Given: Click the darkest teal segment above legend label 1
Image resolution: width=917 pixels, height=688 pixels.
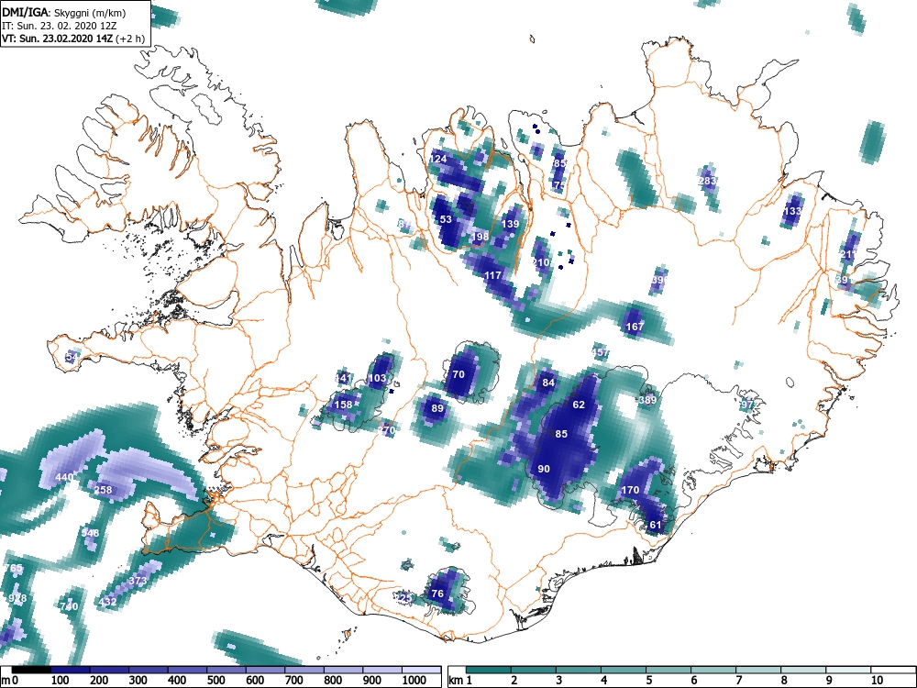Looking at the screenshot, I should tap(489, 670).
